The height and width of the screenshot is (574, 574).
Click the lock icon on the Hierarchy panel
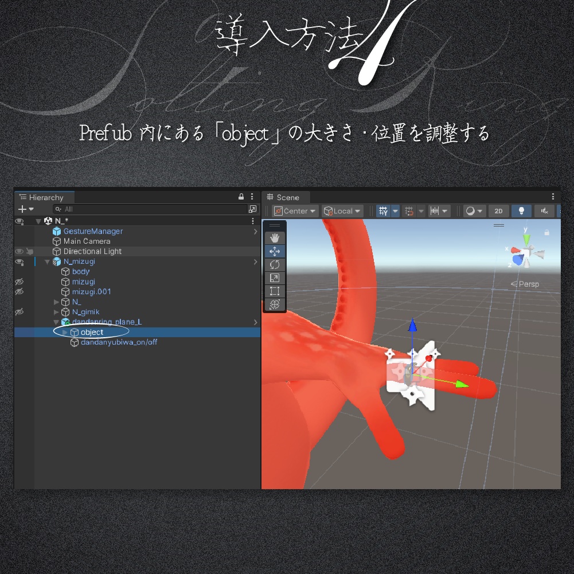[x=241, y=197]
